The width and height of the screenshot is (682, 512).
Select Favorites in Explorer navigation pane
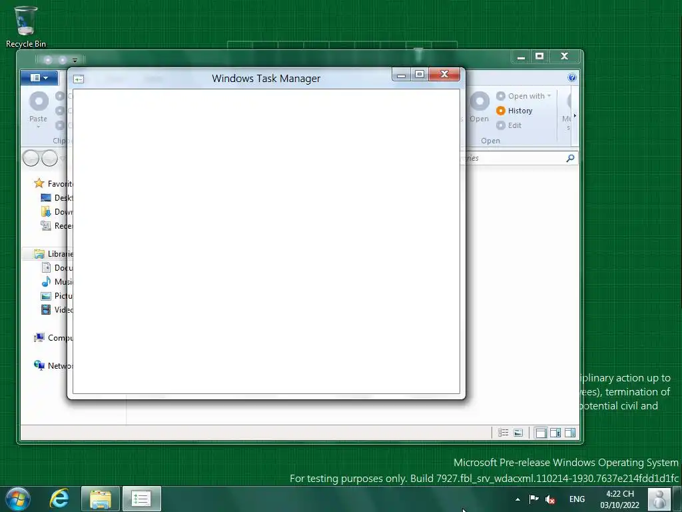(x=53, y=184)
